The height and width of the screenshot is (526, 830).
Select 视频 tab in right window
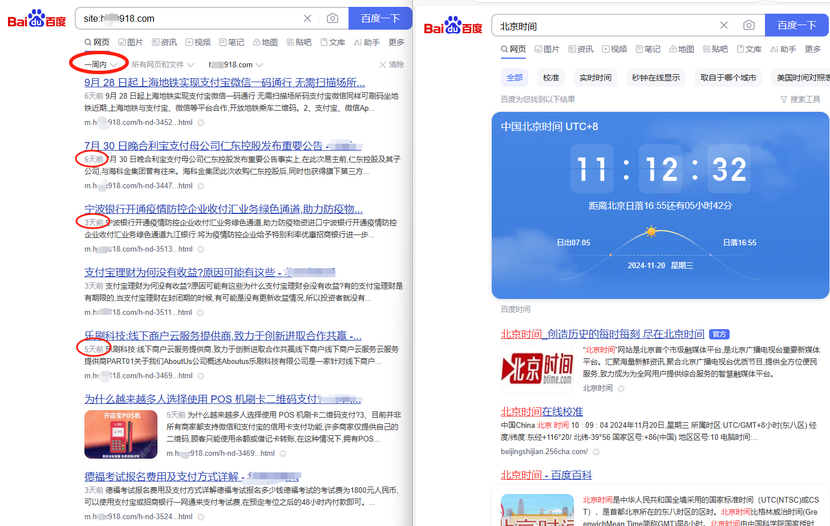click(614, 49)
